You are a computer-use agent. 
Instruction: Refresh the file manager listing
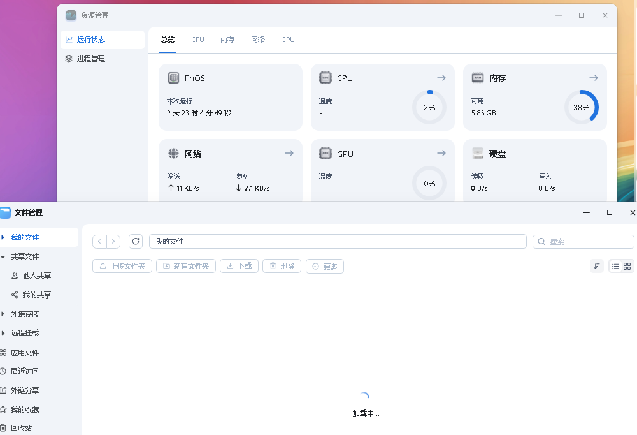click(136, 241)
